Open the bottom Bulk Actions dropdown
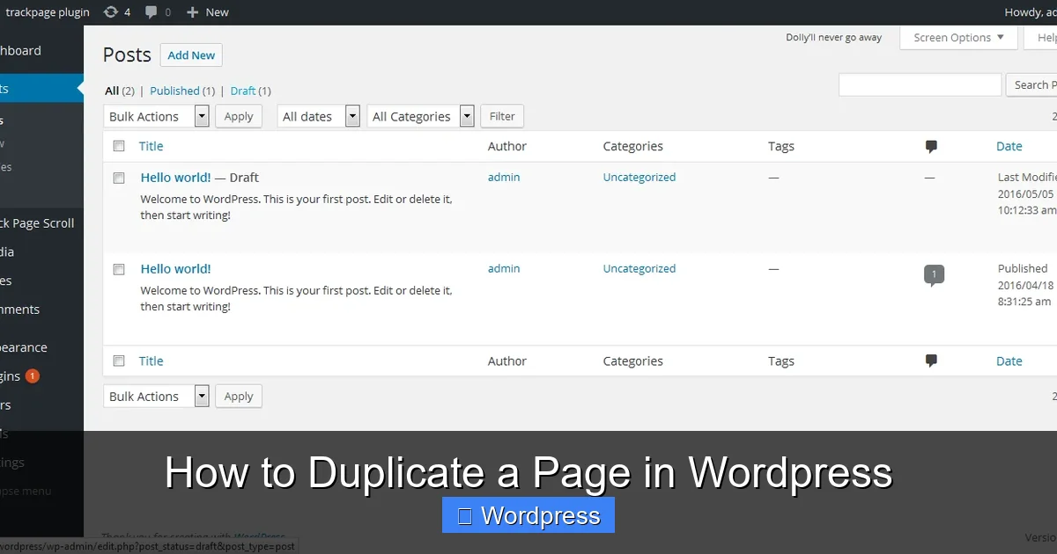Image resolution: width=1057 pixels, height=554 pixels. (x=156, y=397)
